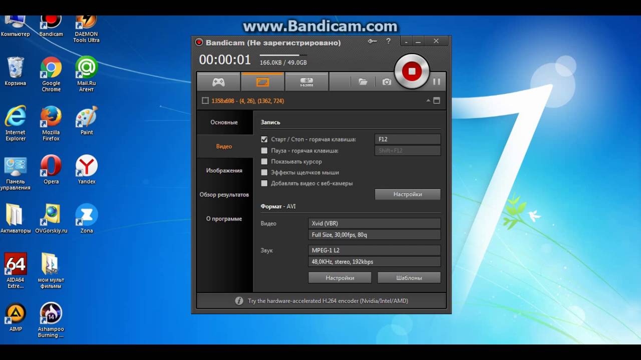This screenshot has height=360, width=641.
Task: Click the F12 hotkey field
Action: pyautogui.click(x=408, y=139)
